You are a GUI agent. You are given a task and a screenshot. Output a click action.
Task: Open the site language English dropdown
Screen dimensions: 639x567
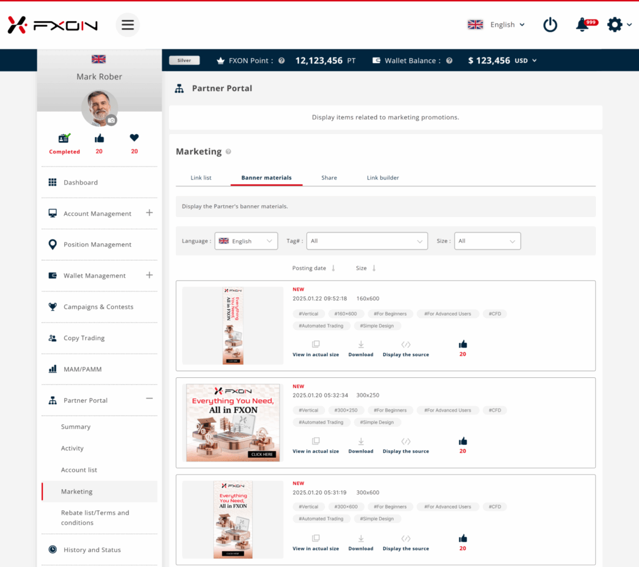(496, 25)
